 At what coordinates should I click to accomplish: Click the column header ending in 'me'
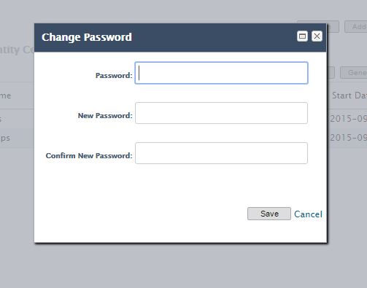(5, 96)
